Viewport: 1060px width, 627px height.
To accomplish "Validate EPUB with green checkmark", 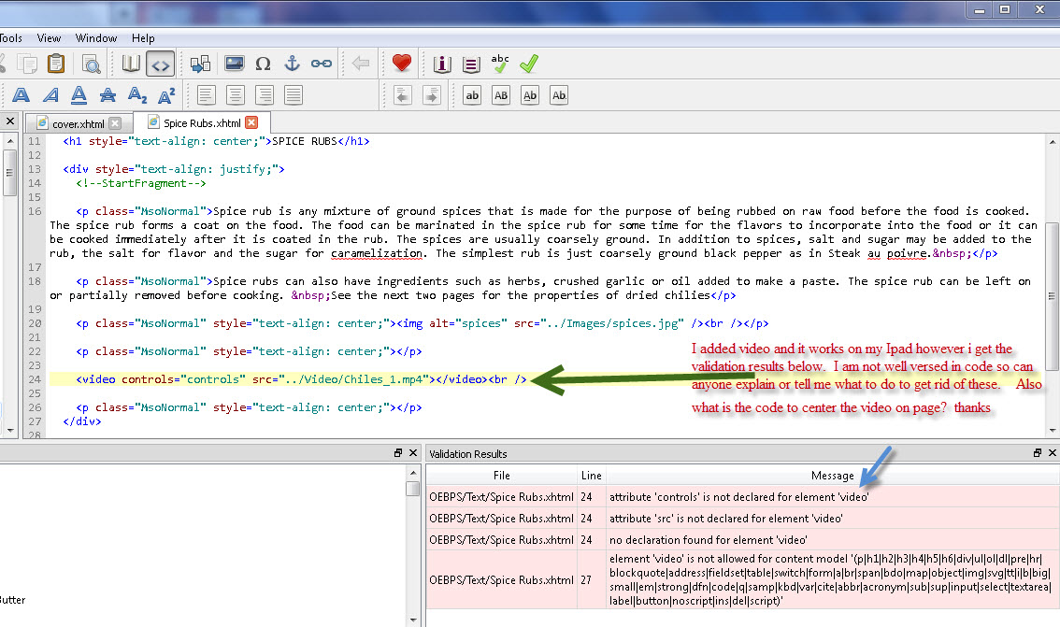I will pyautogui.click(x=529, y=64).
